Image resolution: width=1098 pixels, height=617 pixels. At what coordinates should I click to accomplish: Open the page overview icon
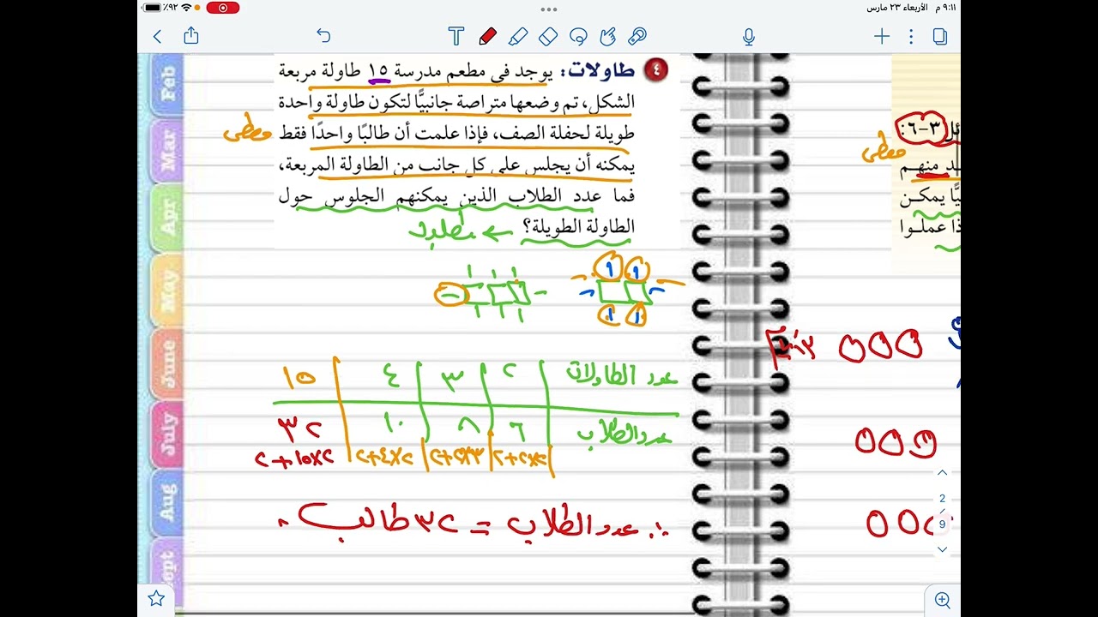(x=940, y=36)
